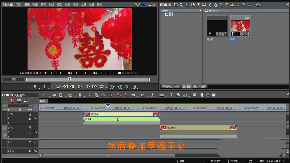Image resolution: width=290 pixels, height=163 pixels.
Task: Open the title creation T tool
Action: point(171,95)
